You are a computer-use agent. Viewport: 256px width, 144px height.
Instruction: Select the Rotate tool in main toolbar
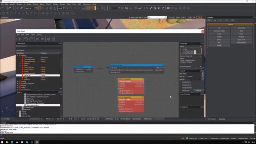point(47,8)
